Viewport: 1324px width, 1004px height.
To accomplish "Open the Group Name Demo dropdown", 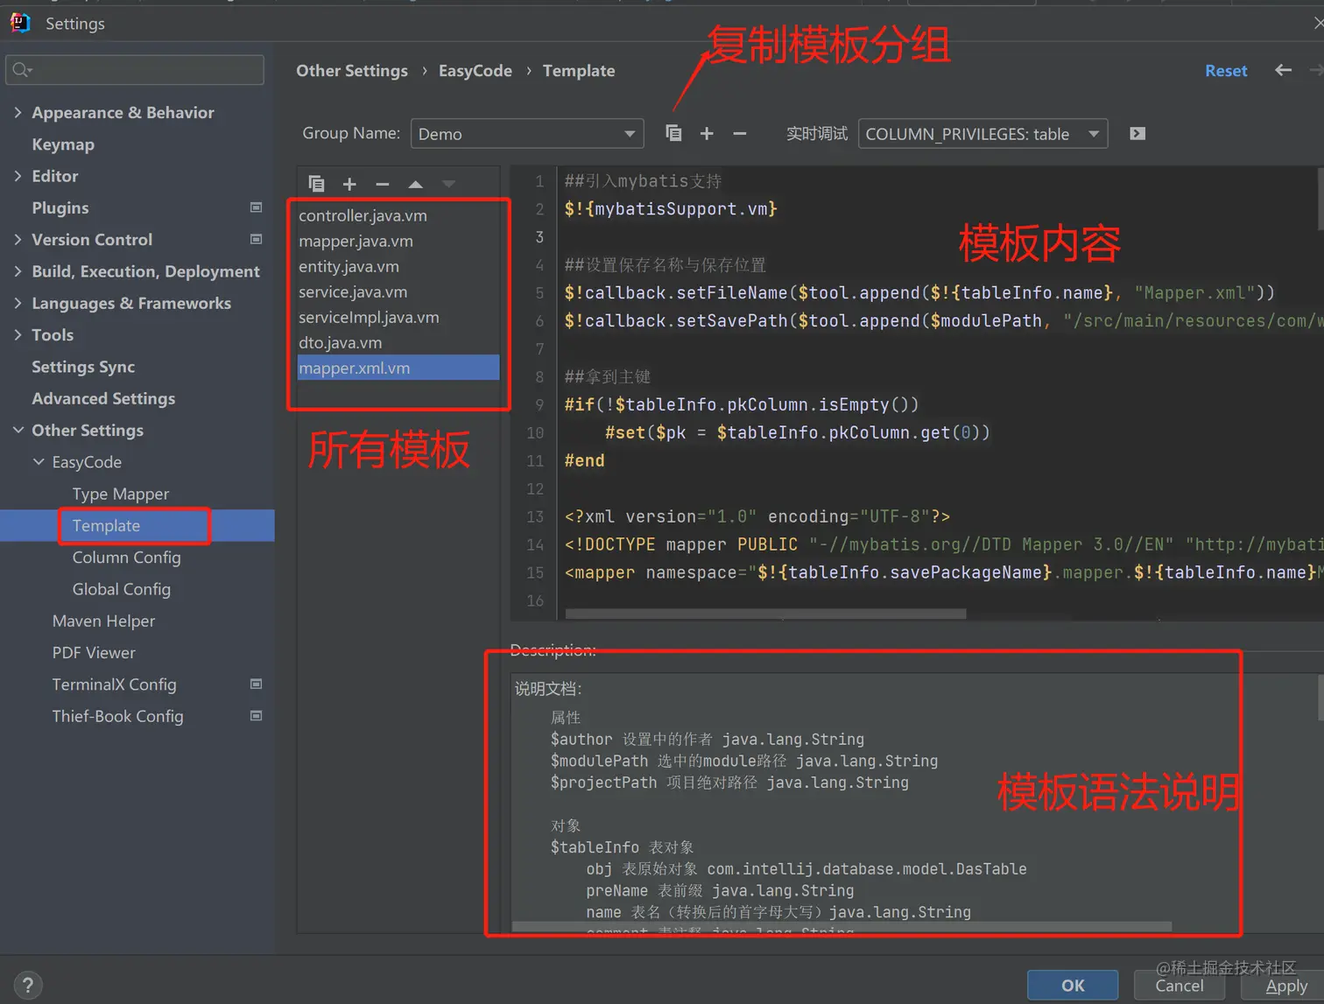I will point(527,133).
